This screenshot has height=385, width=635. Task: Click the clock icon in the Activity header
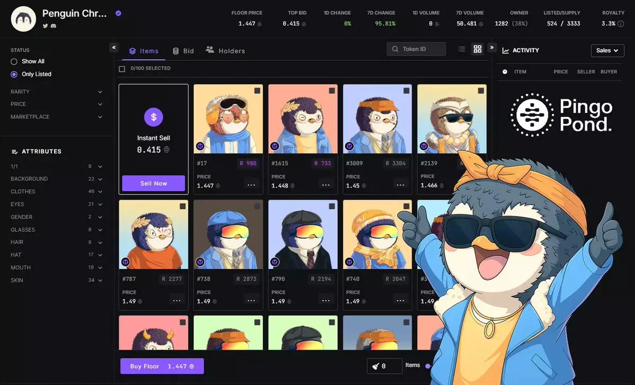click(x=505, y=71)
